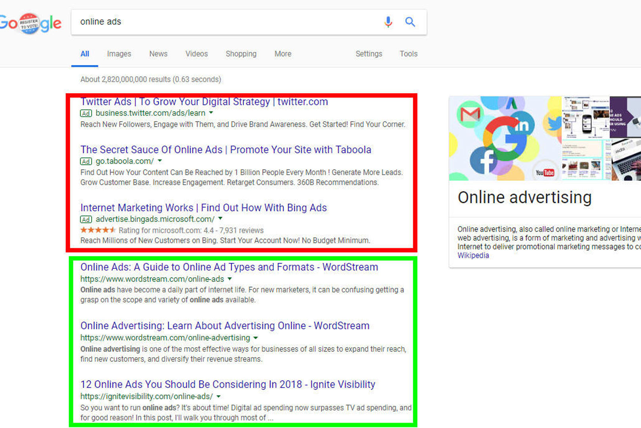Click the Ad badge beside go.taboola.com

(x=86, y=161)
